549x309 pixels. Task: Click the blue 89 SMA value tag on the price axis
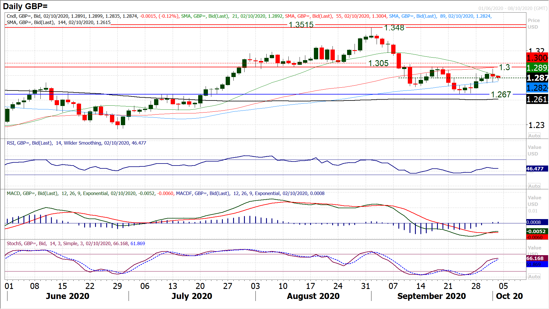(x=537, y=88)
